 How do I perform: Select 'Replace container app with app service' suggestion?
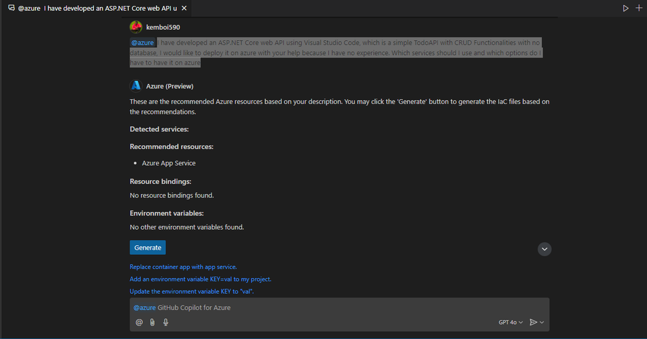tap(183, 267)
